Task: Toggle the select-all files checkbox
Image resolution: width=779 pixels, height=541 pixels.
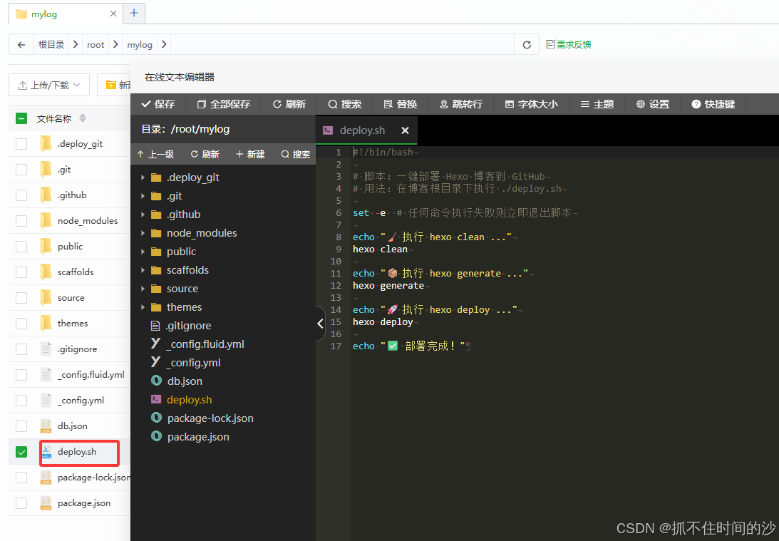Action: click(21, 118)
